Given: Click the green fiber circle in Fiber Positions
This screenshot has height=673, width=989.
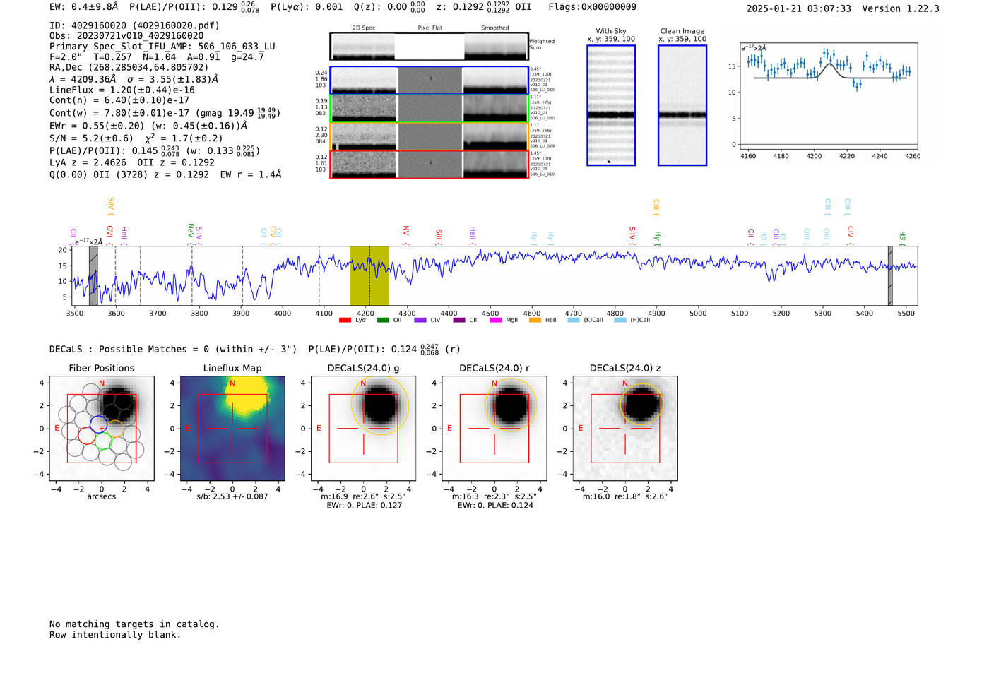Looking at the screenshot, I should click(x=103, y=441).
